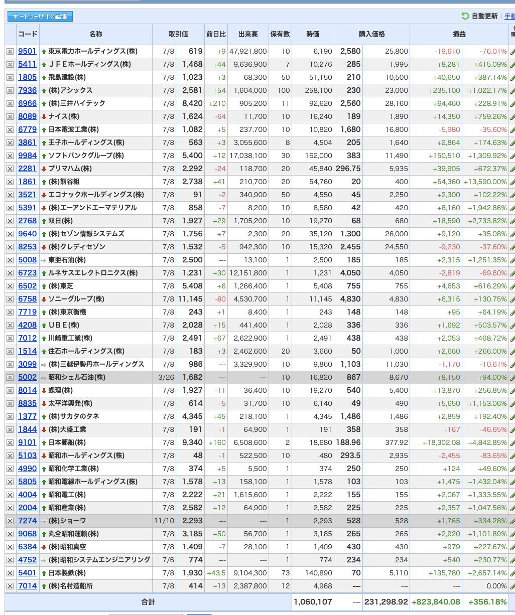Screen dimensions: 515x615
Task: Click the コード column header
Action: point(28,34)
